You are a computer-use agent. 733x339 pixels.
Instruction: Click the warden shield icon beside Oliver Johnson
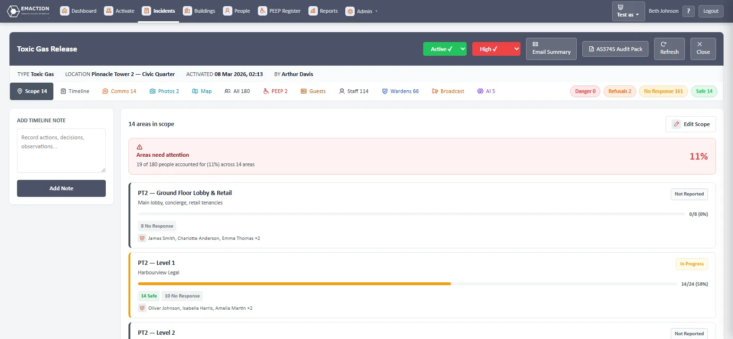click(x=142, y=308)
